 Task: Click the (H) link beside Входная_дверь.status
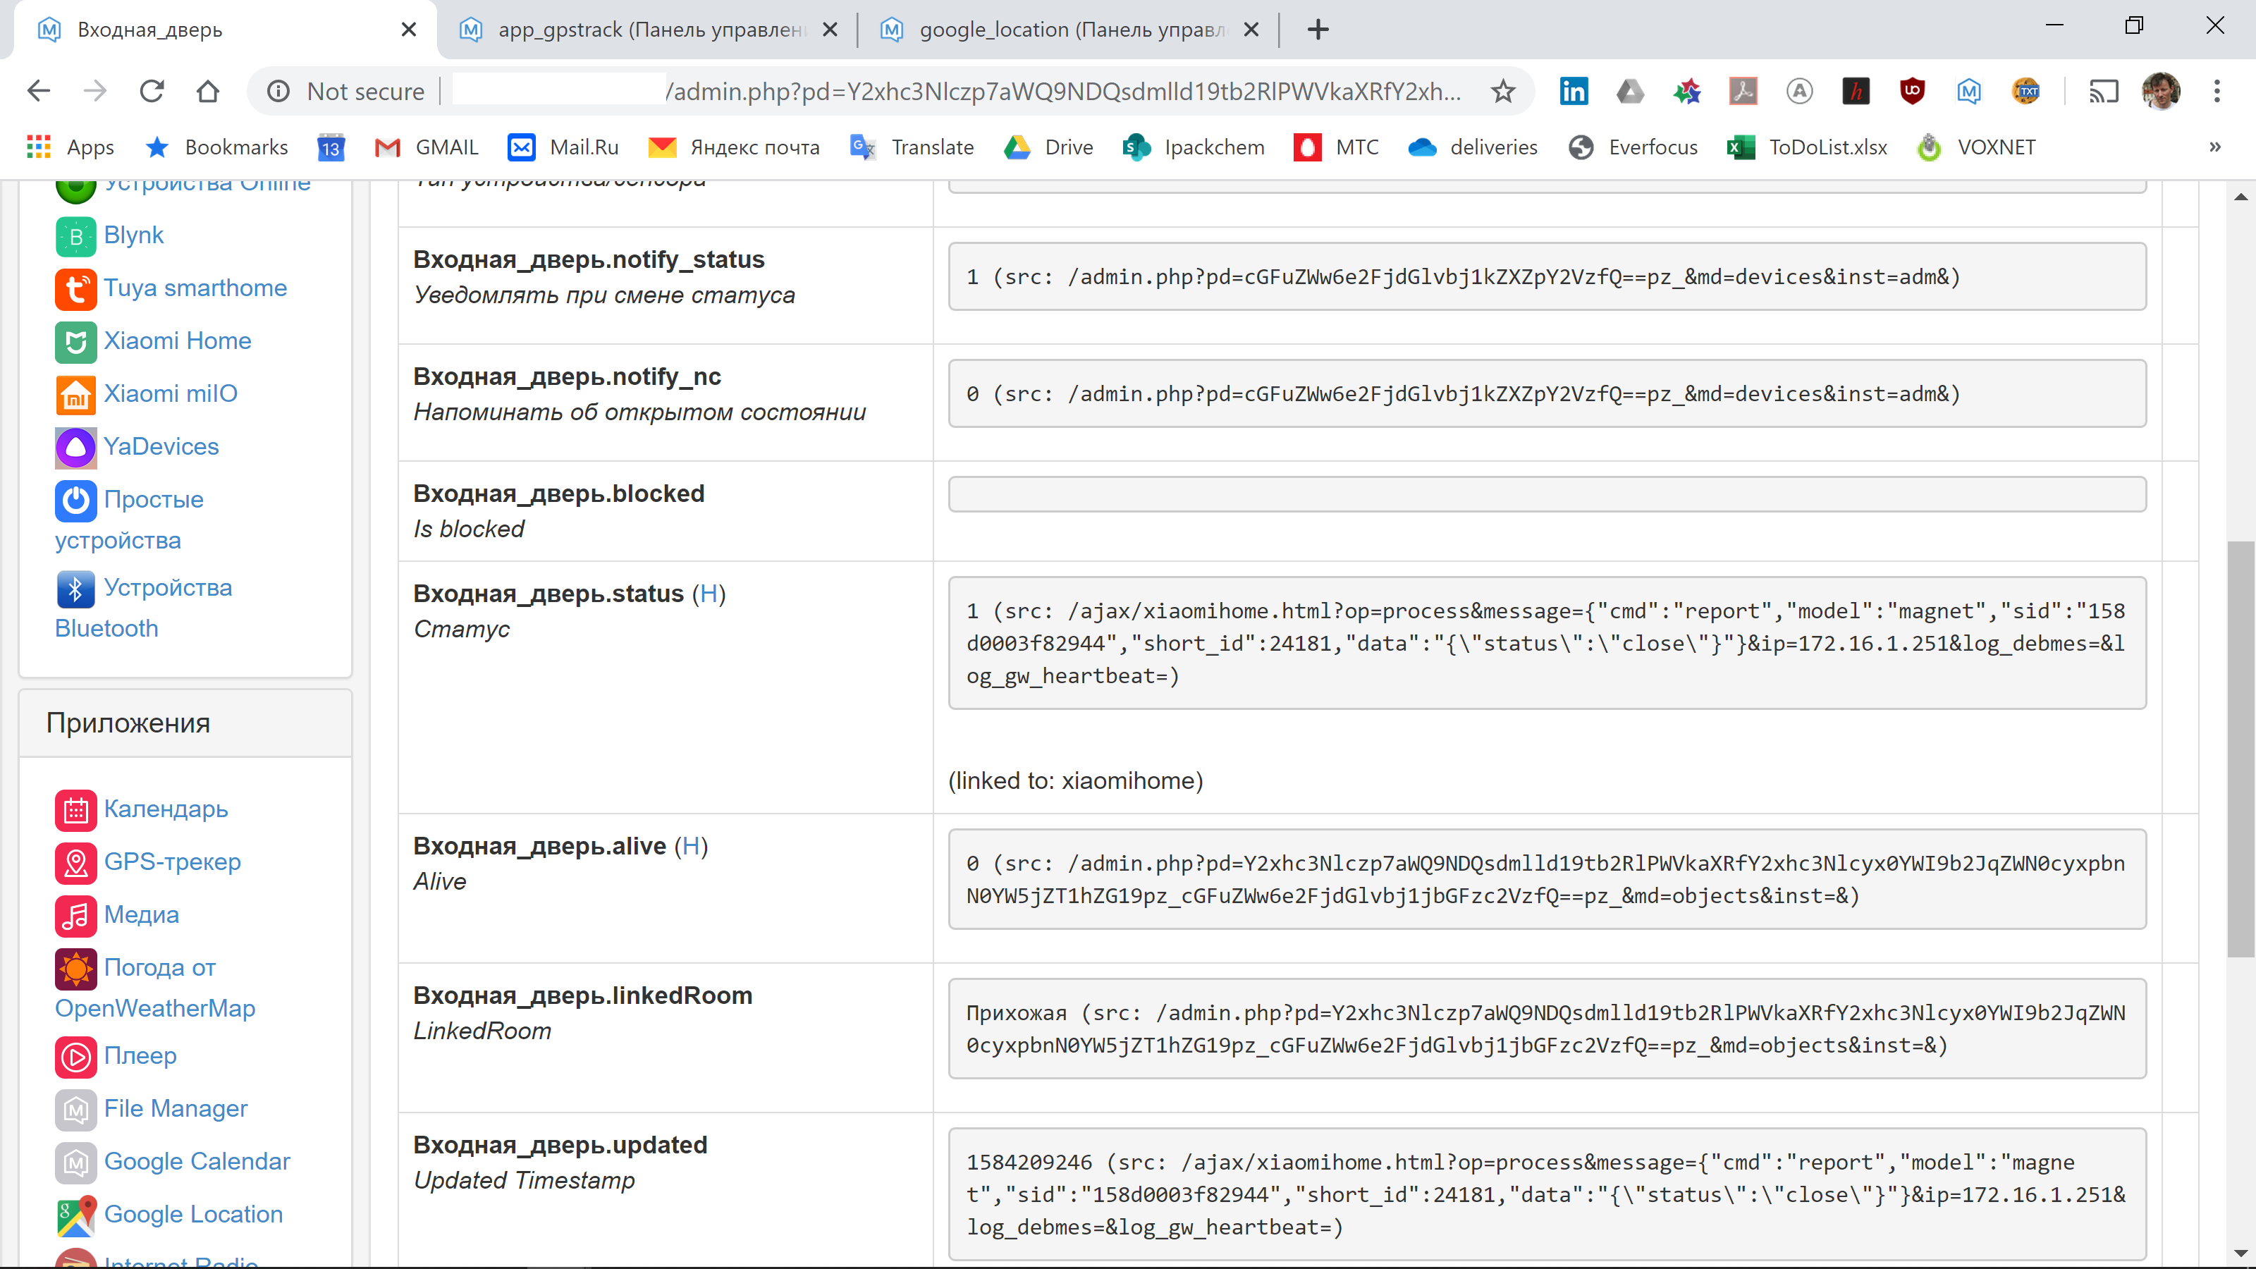coord(708,594)
